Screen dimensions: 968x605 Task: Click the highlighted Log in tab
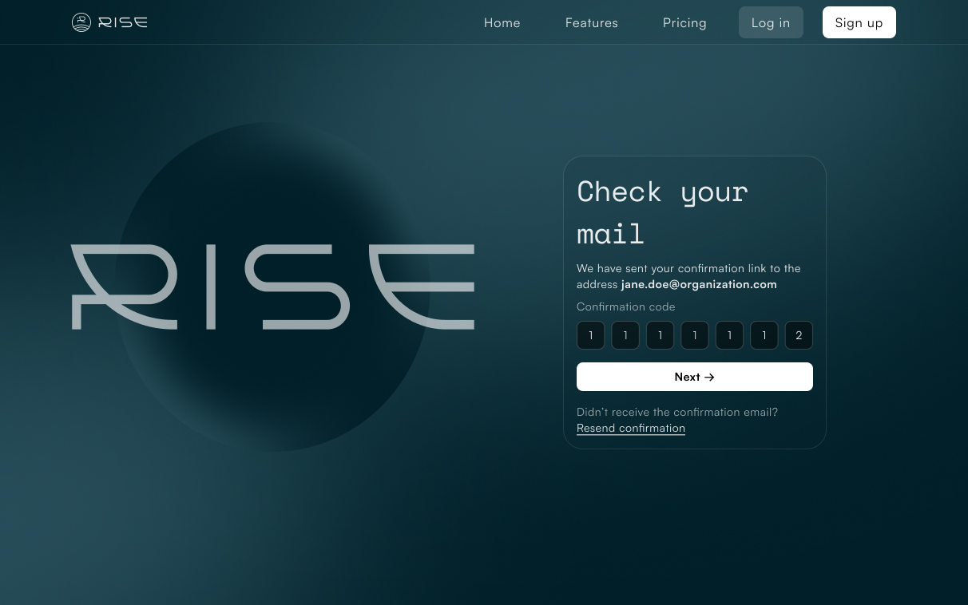pyautogui.click(x=770, y=22)
